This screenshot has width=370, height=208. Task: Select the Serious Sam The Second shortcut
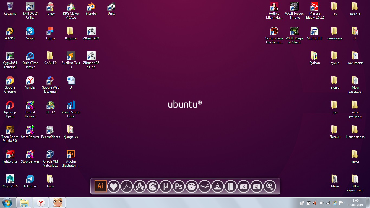coord(274,35)
